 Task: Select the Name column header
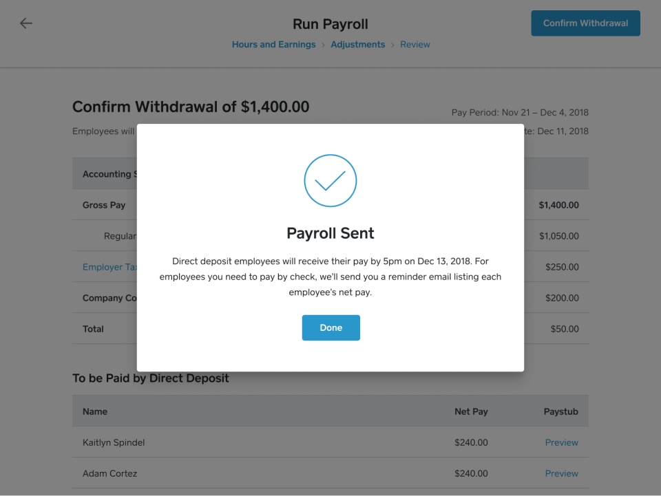coord(94,411)
